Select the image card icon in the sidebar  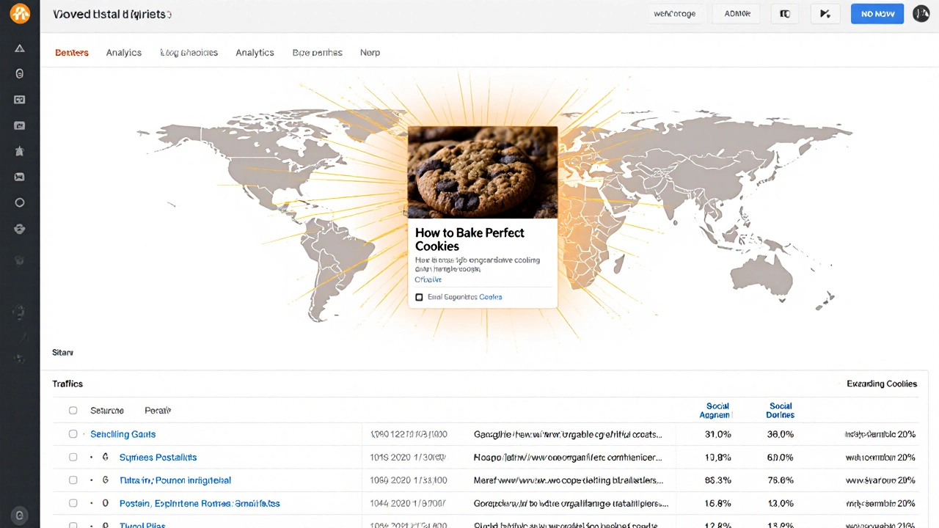point(20,99)
